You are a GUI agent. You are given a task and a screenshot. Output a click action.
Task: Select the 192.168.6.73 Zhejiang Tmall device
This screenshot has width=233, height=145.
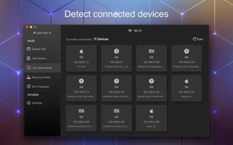(x=81, y=88)
